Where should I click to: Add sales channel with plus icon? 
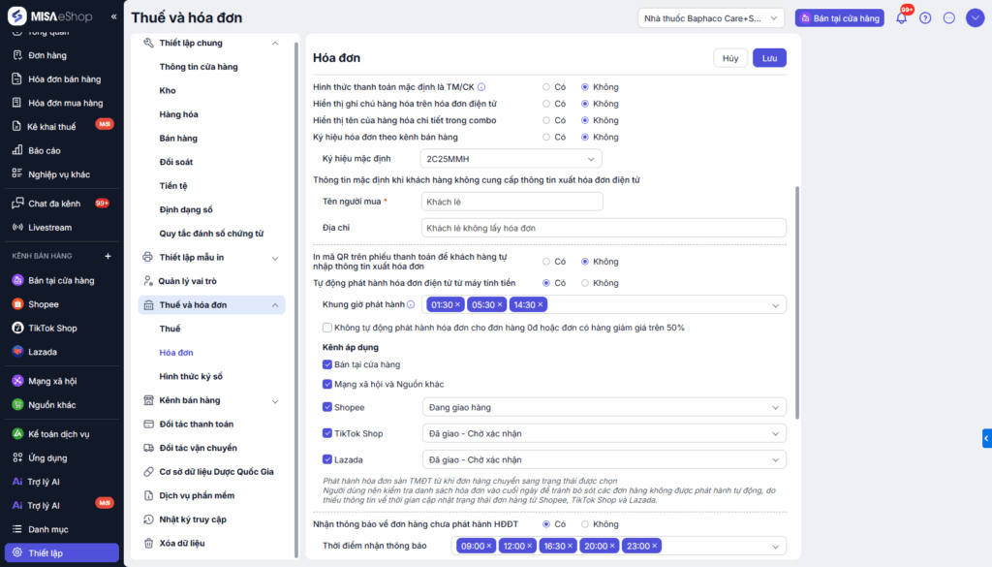point(108,256)
